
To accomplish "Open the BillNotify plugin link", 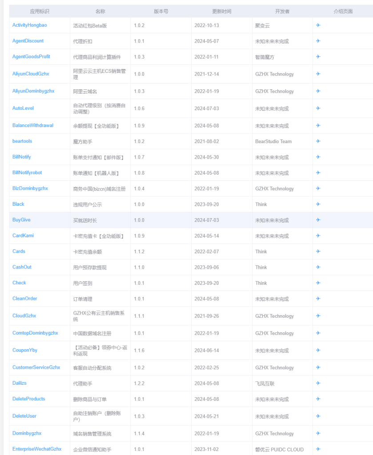I will pos(21,157).
